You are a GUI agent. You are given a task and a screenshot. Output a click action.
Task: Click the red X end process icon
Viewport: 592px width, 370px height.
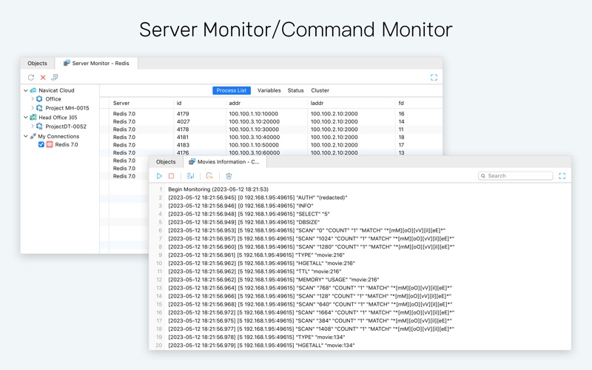tap(43, 78)
